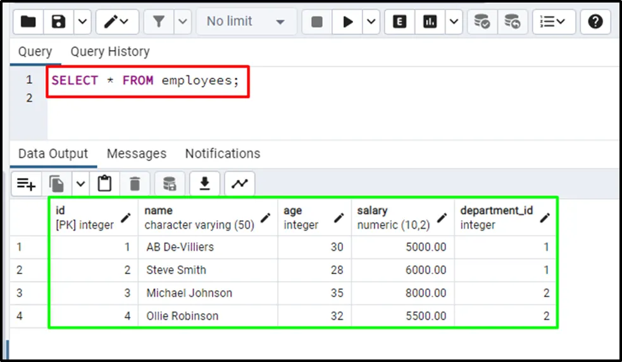Open the Notifications tab
The height and width of the screenshot is (362, 622).
pos(222,154)
